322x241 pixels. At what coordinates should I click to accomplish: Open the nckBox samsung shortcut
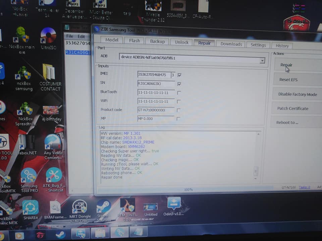click(x=24, y=79)
